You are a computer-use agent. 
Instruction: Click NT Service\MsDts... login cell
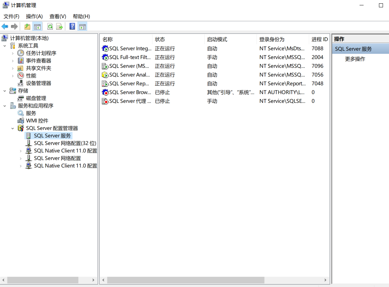pos(282,48)
